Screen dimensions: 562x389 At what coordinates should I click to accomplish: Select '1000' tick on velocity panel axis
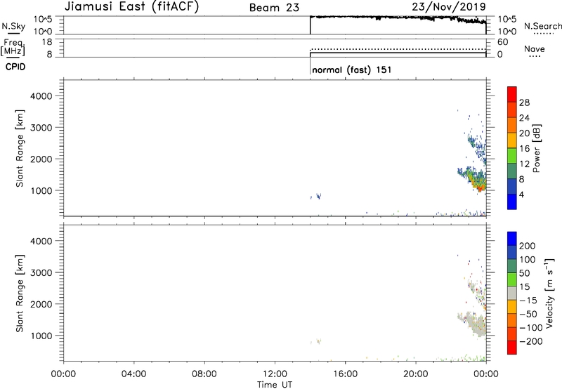click(41, 336)
